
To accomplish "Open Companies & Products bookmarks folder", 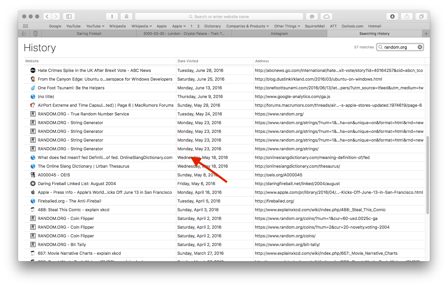I will [247, 26].
